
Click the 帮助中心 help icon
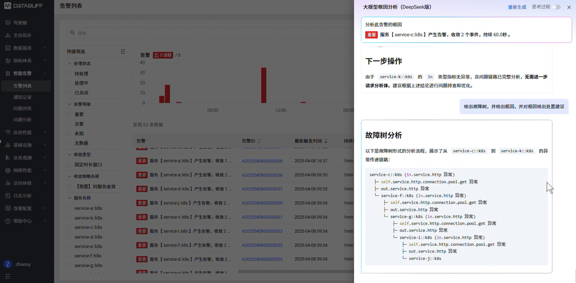8,221
